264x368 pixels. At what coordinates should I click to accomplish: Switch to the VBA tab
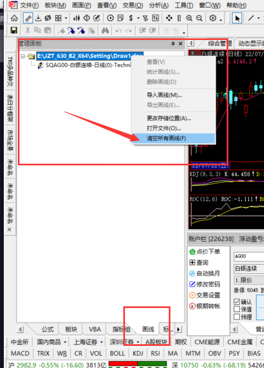click(95, 329)
